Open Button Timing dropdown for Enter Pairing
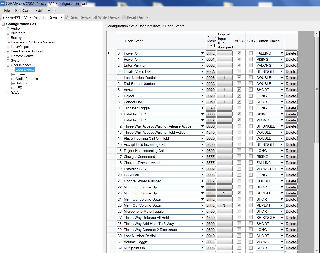The image size is (320, 253). coord(281,65)
